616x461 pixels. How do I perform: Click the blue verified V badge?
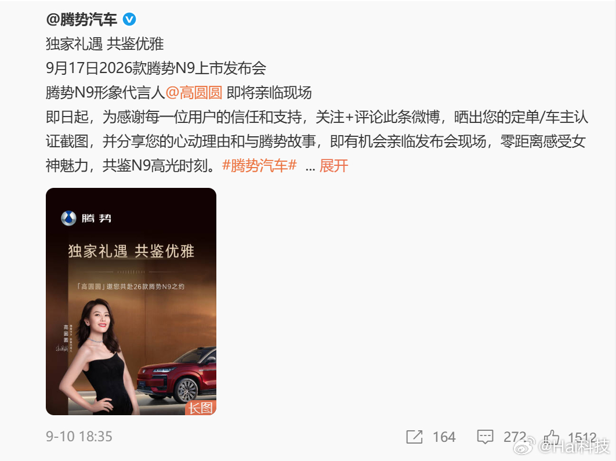[130, 19]
